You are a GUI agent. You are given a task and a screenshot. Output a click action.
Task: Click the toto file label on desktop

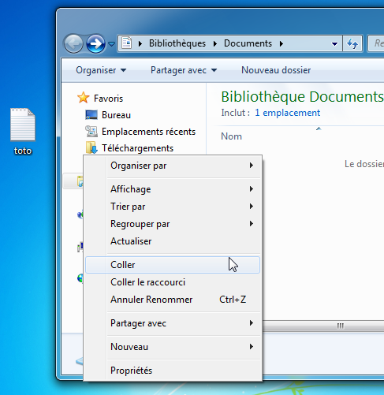pyautogui.click(x=23, y=151)
